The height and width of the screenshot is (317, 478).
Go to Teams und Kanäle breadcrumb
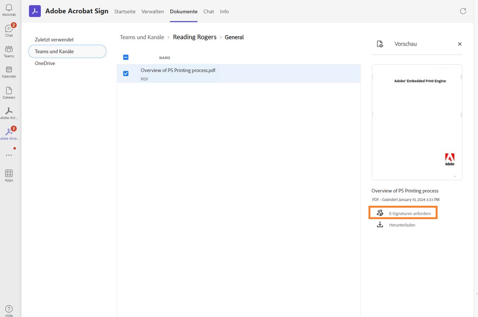[142, 37]
